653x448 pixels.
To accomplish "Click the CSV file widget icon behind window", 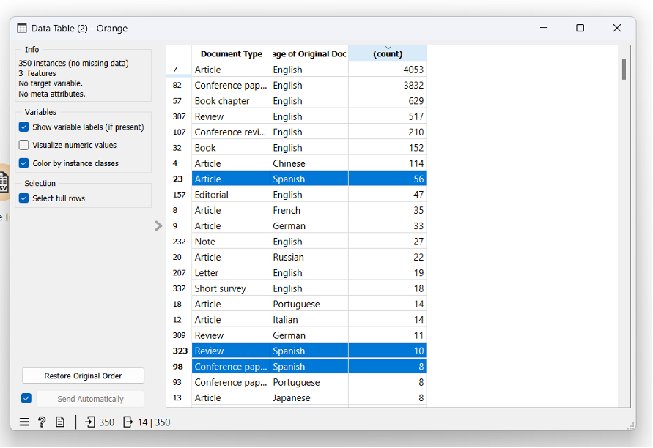I will coord(4,181).
